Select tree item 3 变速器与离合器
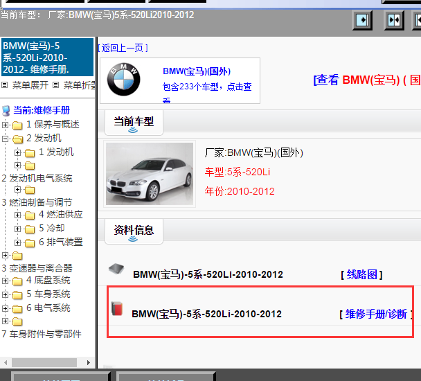 [37, 268]
